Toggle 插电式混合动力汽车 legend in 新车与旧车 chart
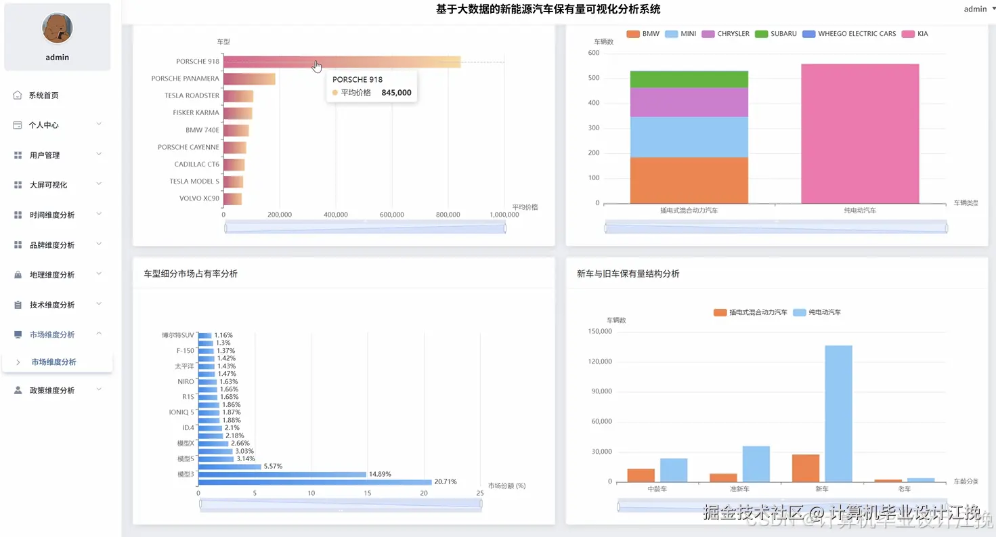Image resolution: width=996 pixels, height=537 pixels. [750, 312]
